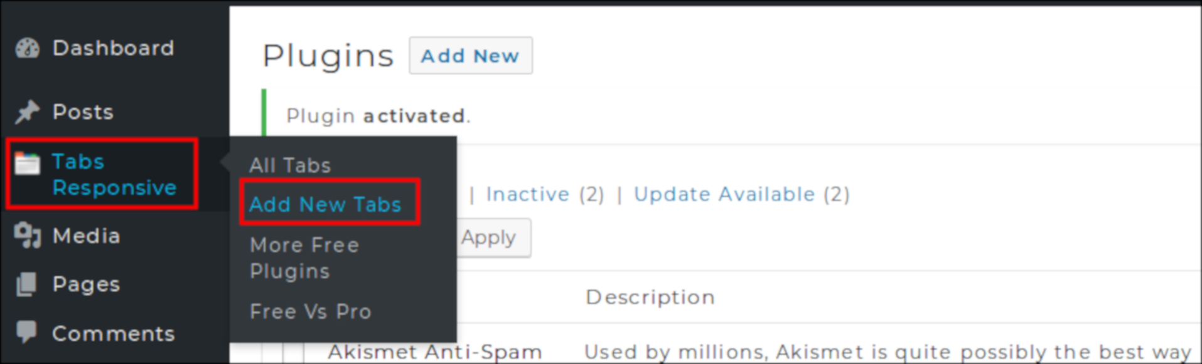Viewport: 1202px width, 364px height.
Task: Select Tabs Responsive in the sidebar
Action: [x=114, y=174]
